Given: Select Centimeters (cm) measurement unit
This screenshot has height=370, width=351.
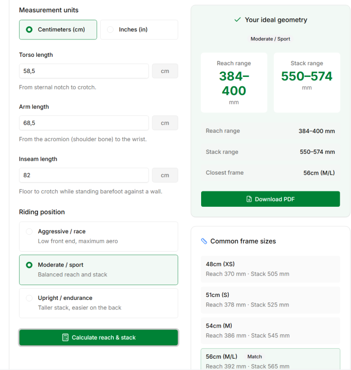Looking at the screenshot, I should click(x=58, y=30).
